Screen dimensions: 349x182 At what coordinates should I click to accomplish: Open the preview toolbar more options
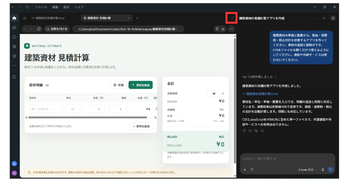[231, 29]
